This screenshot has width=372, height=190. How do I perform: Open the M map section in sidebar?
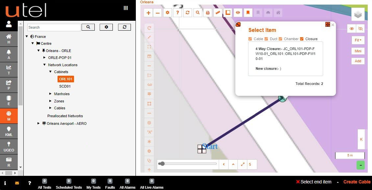pyautogui.click(x=9, y=116)
